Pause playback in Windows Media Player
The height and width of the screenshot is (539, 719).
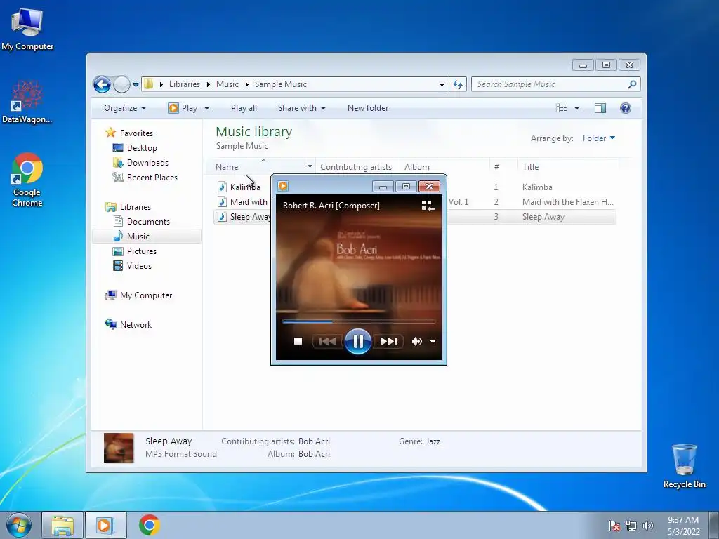[357, 341]
